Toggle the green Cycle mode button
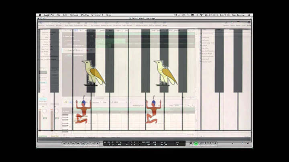This screenshot has width=289, height=162. coord(196,143)
